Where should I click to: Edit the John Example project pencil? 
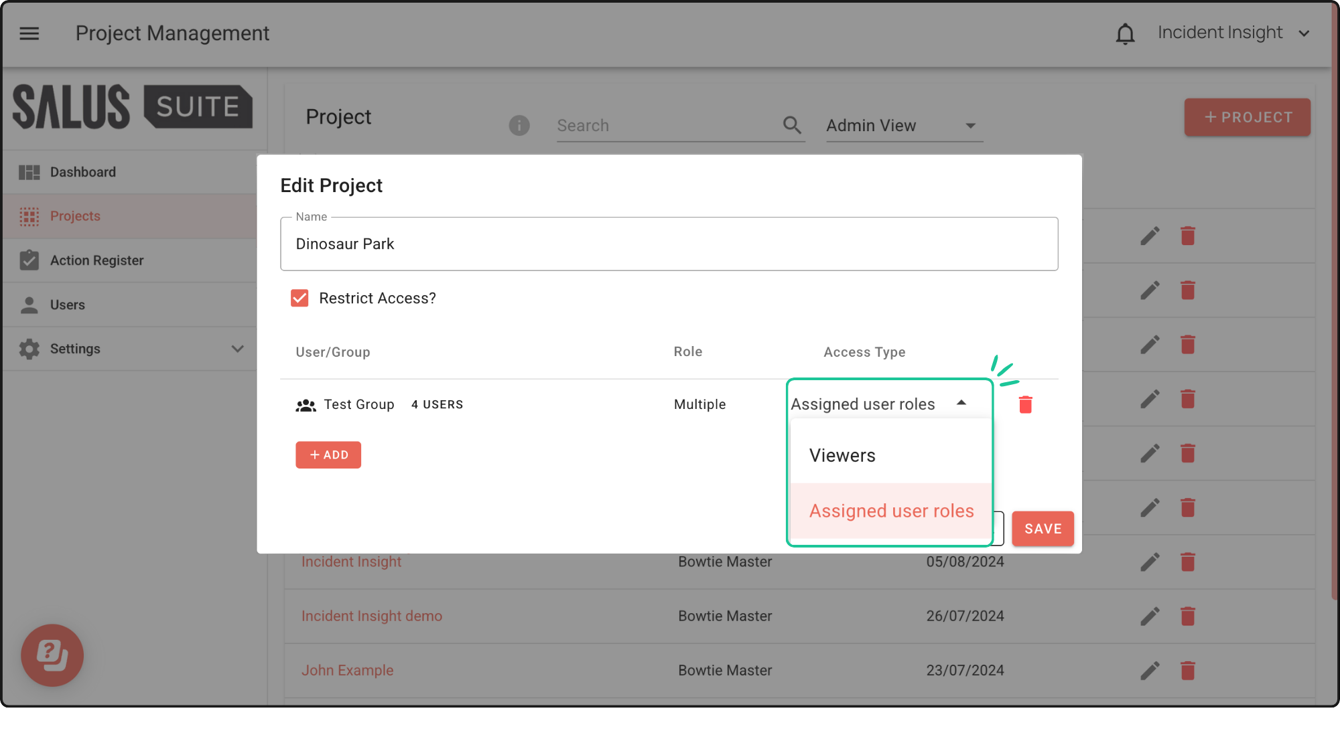pyautogui.click(x=1150, y=670)
